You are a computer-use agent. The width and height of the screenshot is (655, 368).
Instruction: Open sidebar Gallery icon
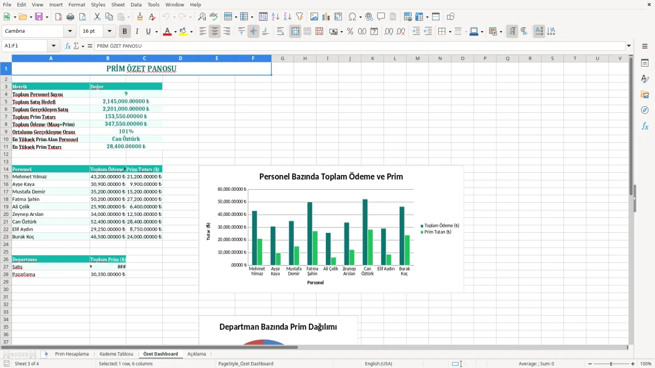coord(645,94)
